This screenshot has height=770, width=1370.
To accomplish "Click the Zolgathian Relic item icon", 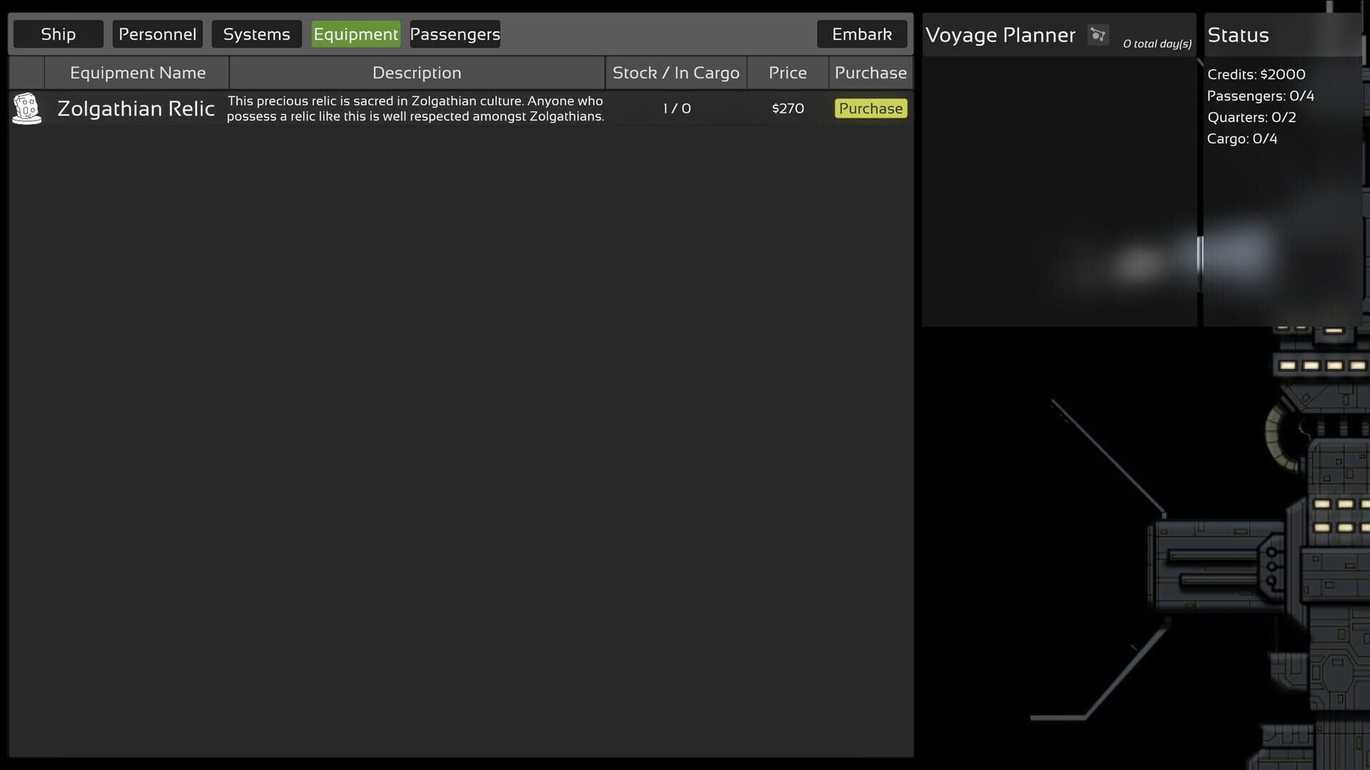I will coord(26,108).
